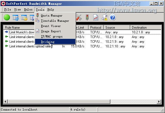Open the Rules menu
165x113 pixels.
(28, 9)
